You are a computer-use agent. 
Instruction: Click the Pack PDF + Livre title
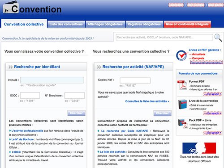point(200,120)
